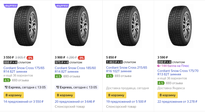Add Cordiant 175/65 R14 to cart
This screenshot has height=112, width=205.
click(x=14, y=95)
